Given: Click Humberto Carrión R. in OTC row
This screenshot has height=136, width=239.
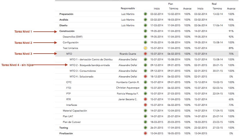Looking at the screenshot, I should (x=128, y=82).
